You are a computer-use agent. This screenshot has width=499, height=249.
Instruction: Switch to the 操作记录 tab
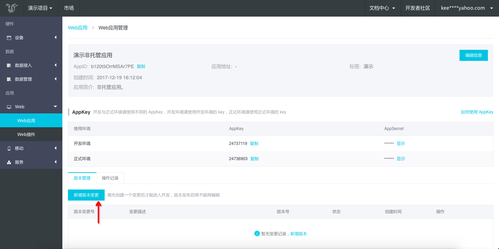tap(110, 178)
